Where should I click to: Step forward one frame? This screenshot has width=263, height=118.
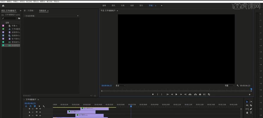tap(181, 94)
